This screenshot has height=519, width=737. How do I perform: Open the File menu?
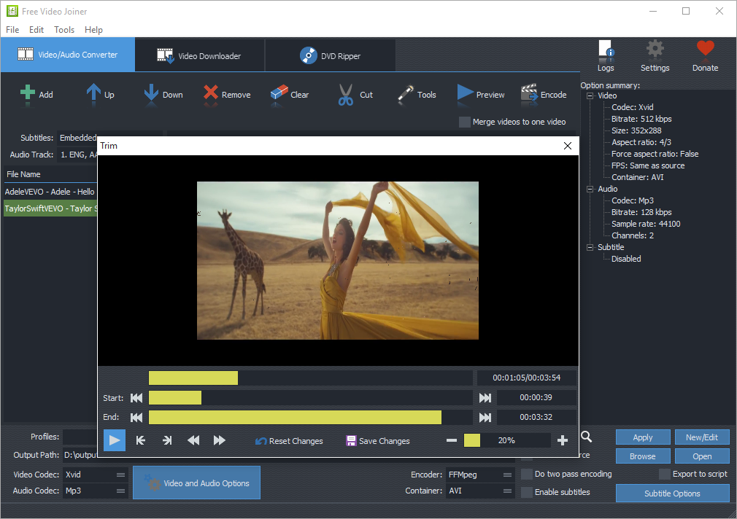pyautogui.click(x=12, y=30)
